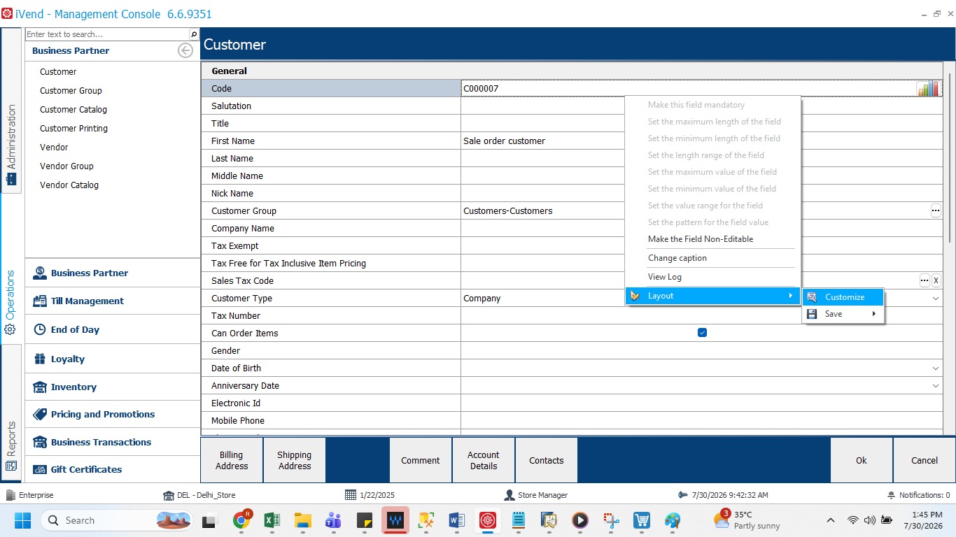Open the Pricing and Promotions section
This screenshot has height=537, width=956.
(113, 414)
